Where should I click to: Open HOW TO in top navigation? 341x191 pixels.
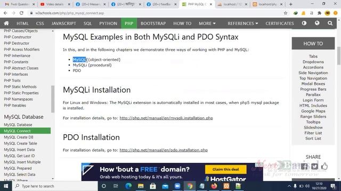point(182,23)
